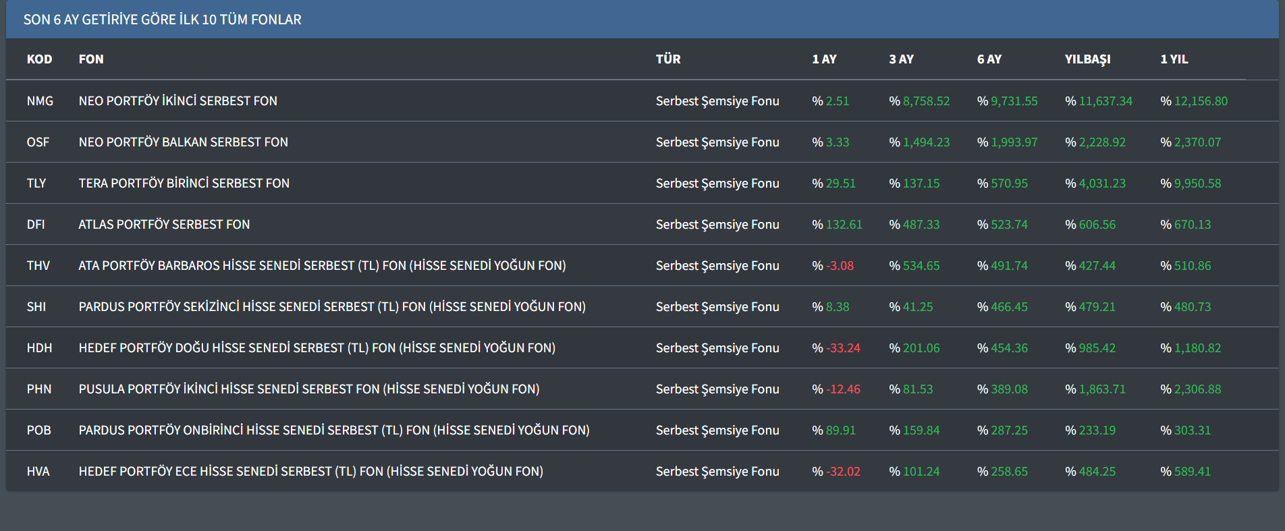Open NEO PORTFÖY BALKAN SERBEST FON
The height and width of the screenshot is (531, 1285).
(183, 142)
